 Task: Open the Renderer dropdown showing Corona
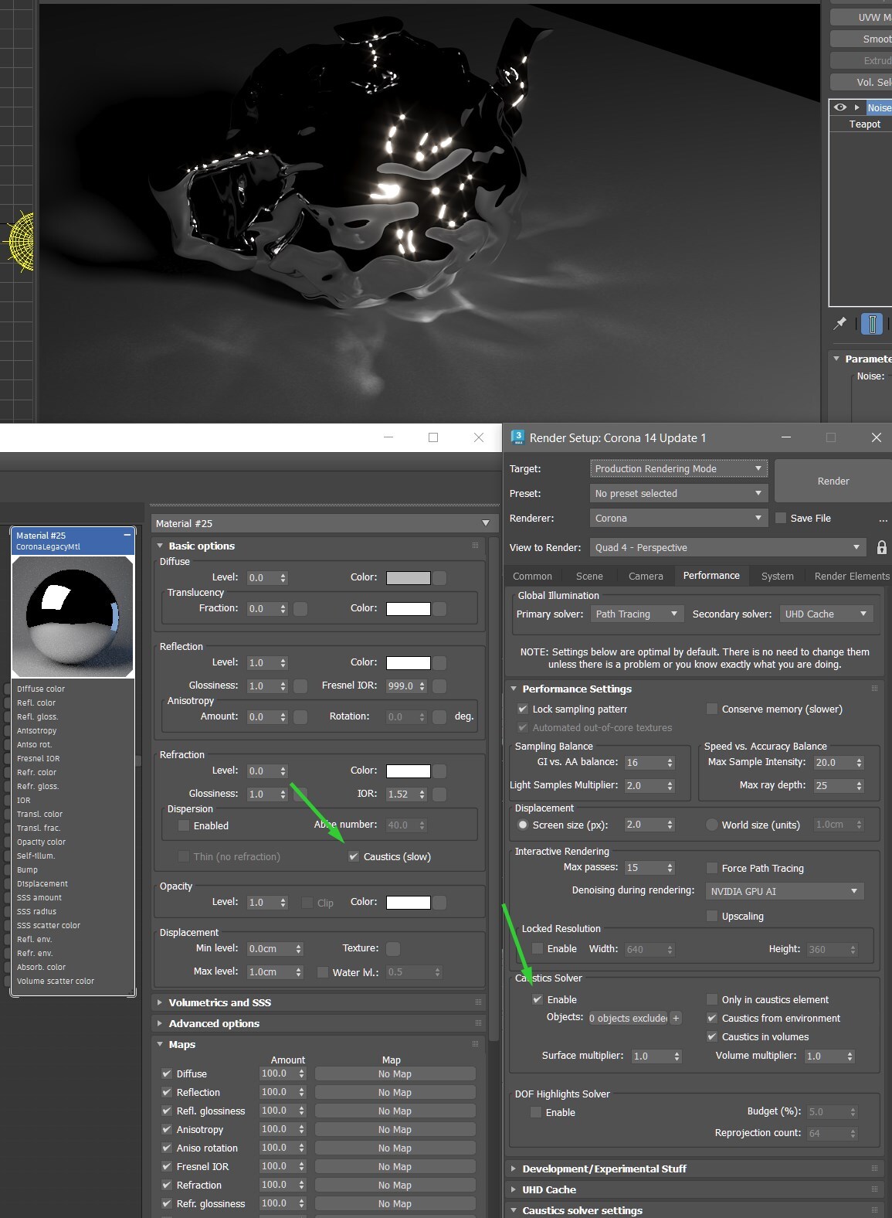coord(678,518)
